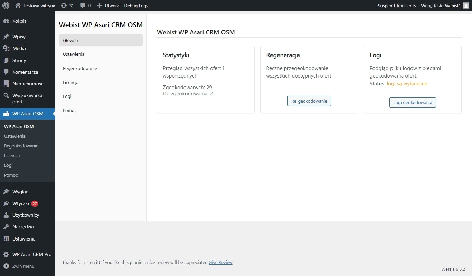472x276 pixels.
Task: Open the updates icon showing 31
Action: pyautogui.click(x=64, y=6)
